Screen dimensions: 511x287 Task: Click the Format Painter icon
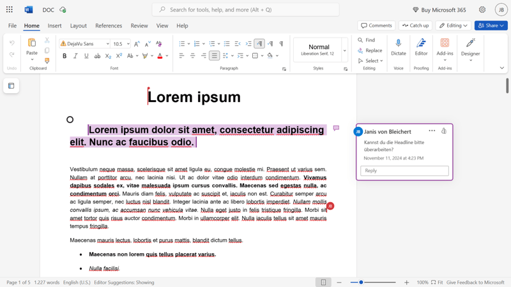point(47,61)
